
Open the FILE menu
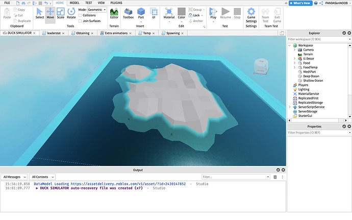pos(7,3)
